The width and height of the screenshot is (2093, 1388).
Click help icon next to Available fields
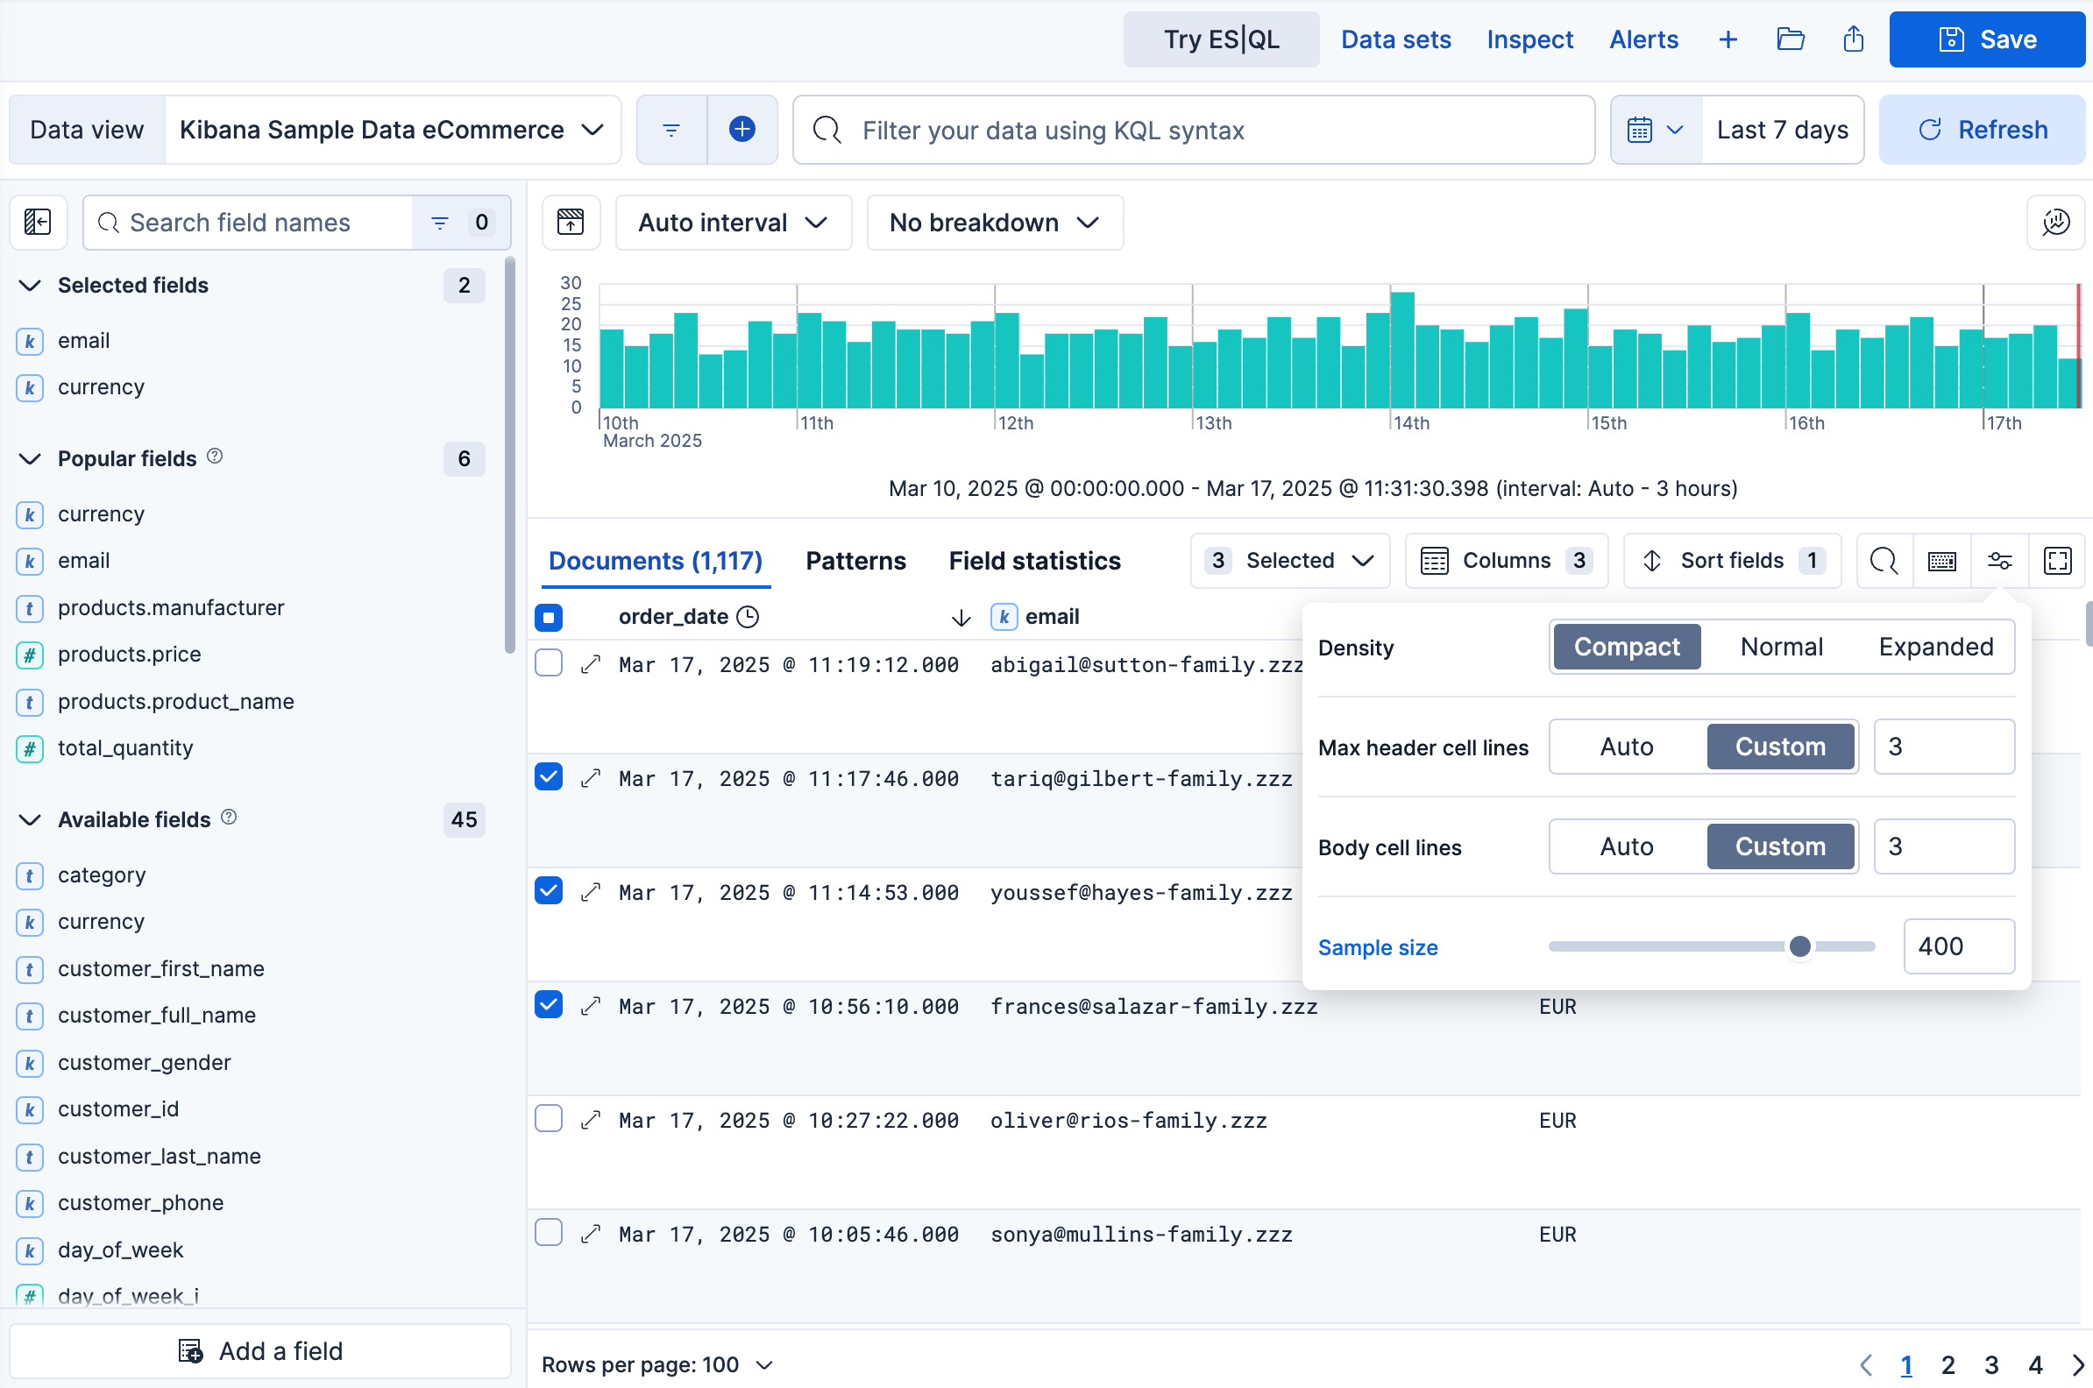point(229,818)
